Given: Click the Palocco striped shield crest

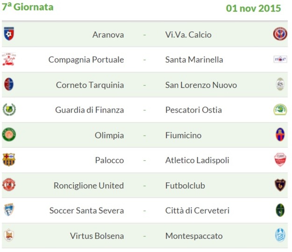Looking at the screenshot, I should [x=9, y=160].
